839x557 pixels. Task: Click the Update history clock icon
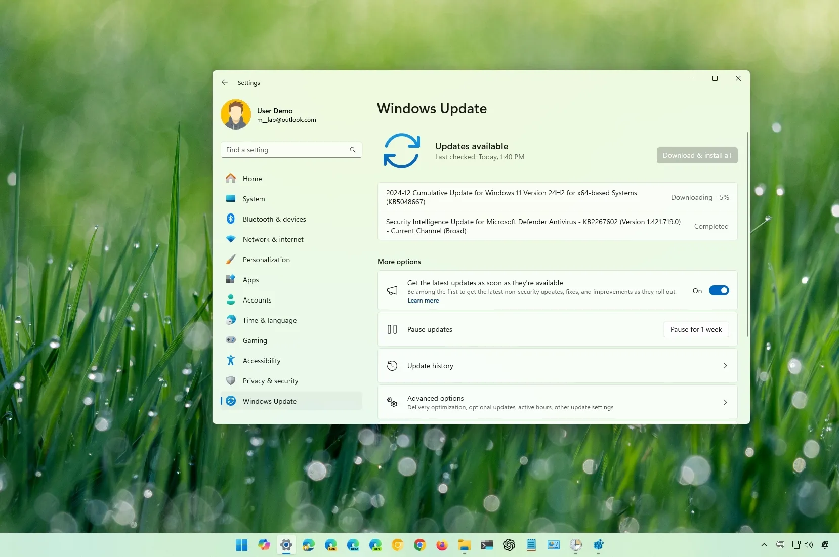point(392,366)
